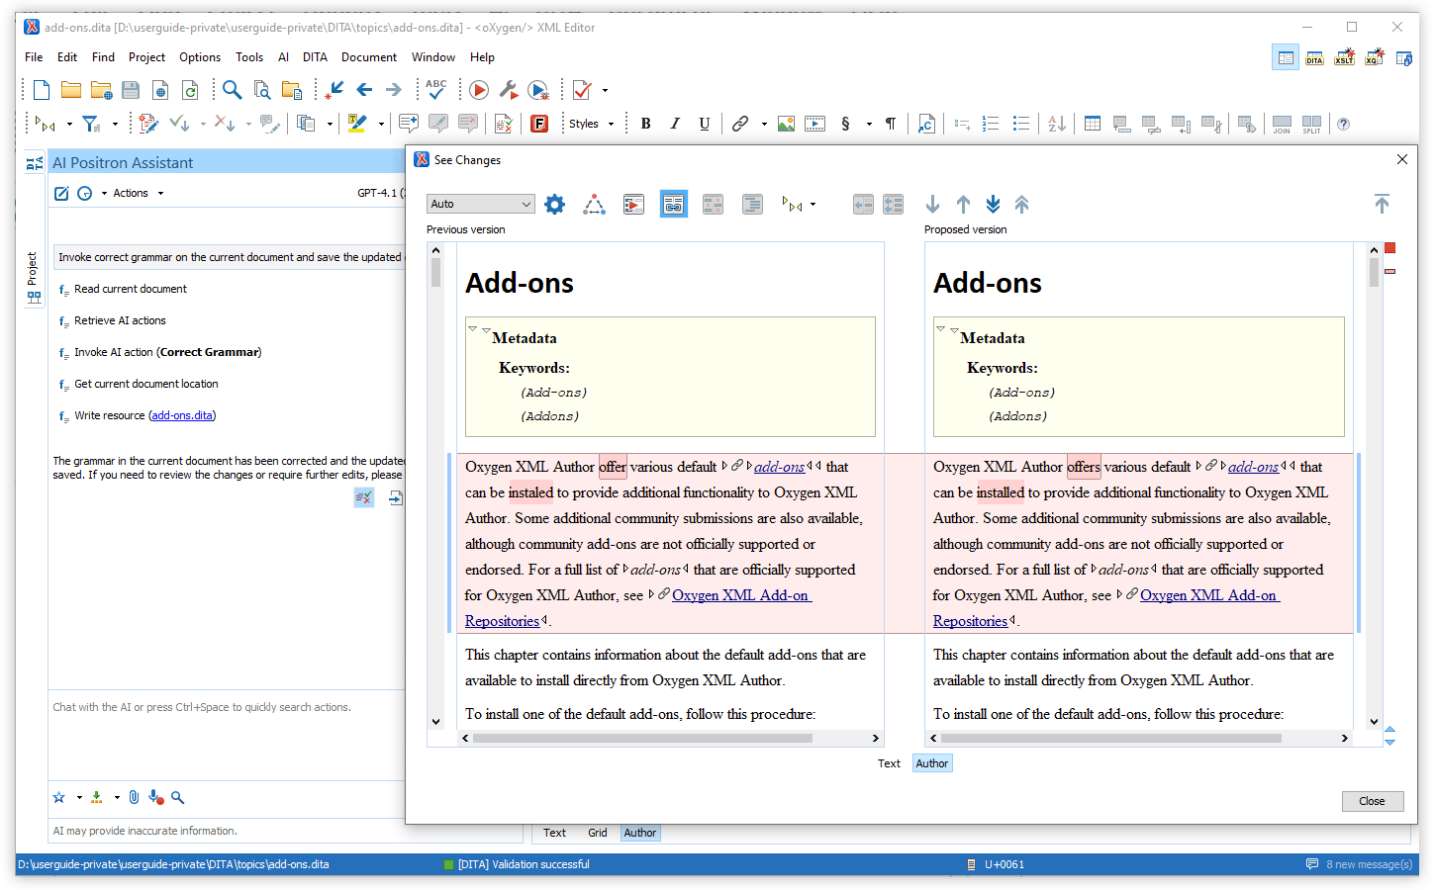Click the Find in Files icon
This screenshot has height=890, width=1435.
coord(262,90)
